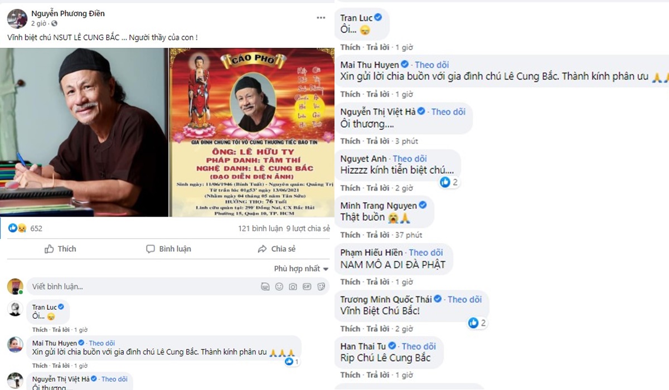The height and width of the screenshot is (390, 669).
Task: Open the portrait photo of man writing
Action: coord(84,132)
